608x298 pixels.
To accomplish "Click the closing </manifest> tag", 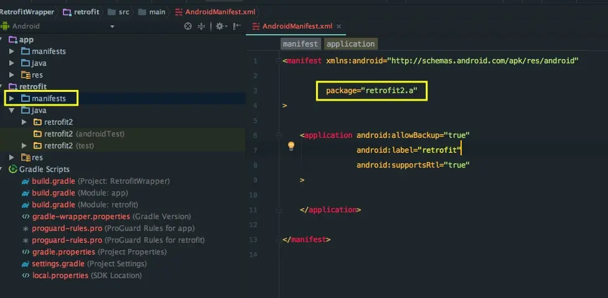I will point(306,240).
